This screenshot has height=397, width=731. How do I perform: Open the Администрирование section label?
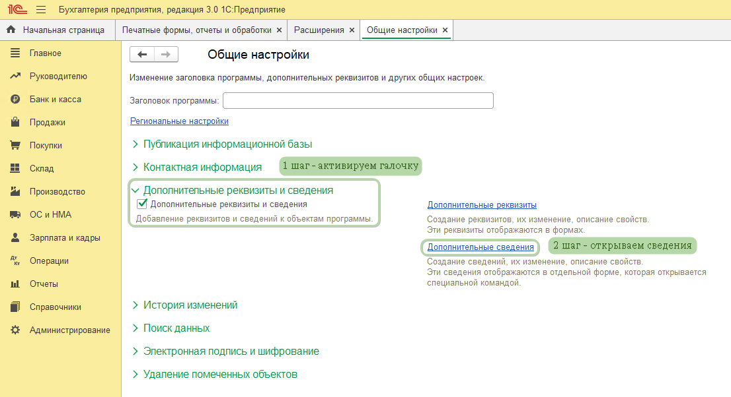click(x=70, y=330)
